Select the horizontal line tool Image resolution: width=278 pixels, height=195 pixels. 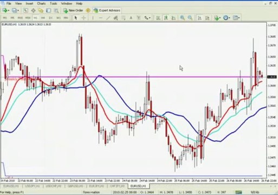coord(101,18)
